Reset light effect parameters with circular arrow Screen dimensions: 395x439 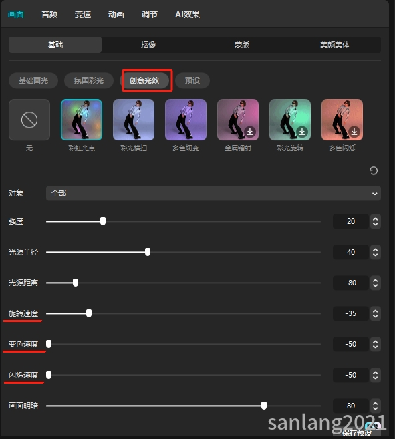(x=374, y=171)
